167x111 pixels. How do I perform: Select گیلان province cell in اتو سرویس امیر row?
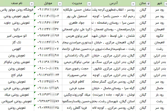tap(143, 36)
